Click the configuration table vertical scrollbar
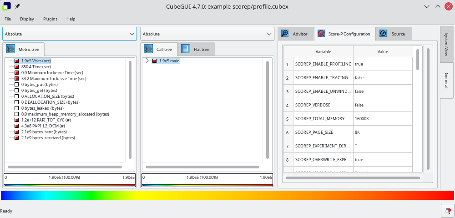 click(418, 60)
